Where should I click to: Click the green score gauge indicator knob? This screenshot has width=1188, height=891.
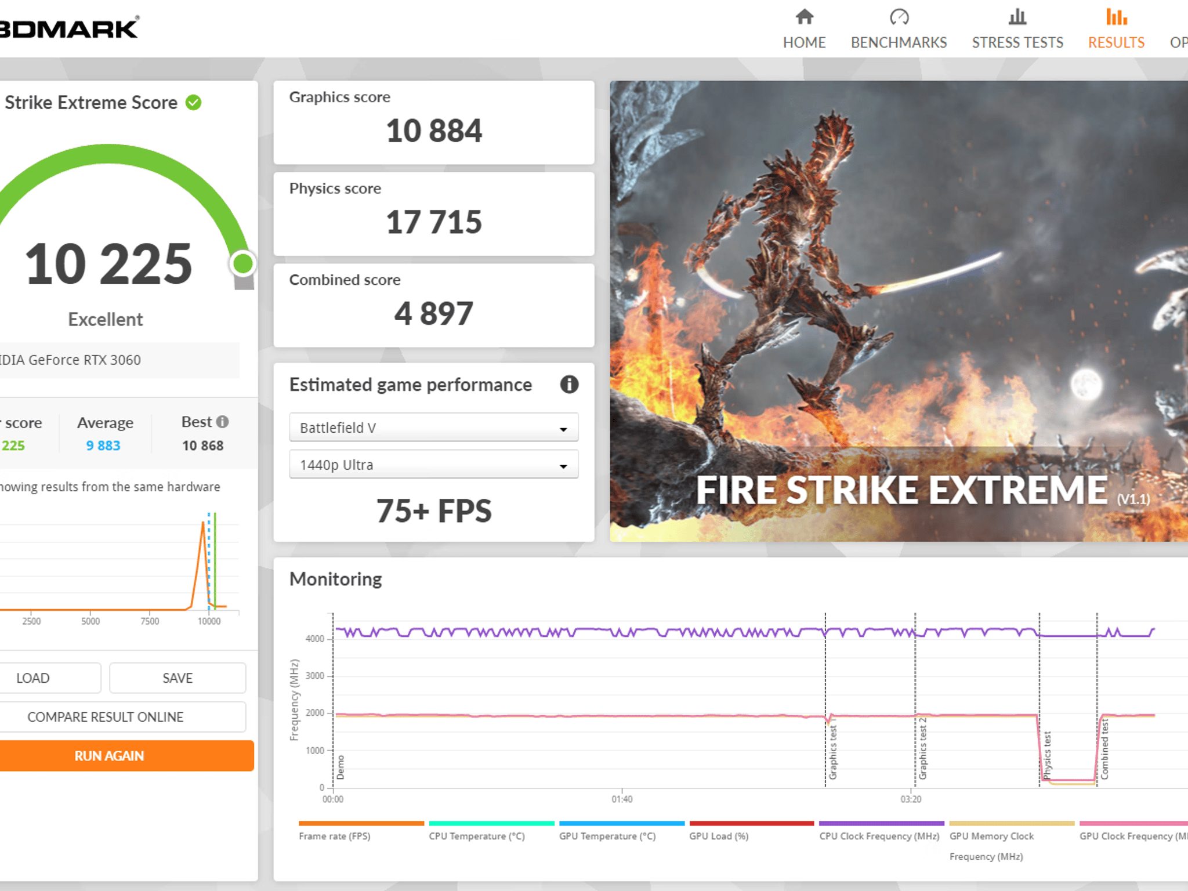click(242, 263)
